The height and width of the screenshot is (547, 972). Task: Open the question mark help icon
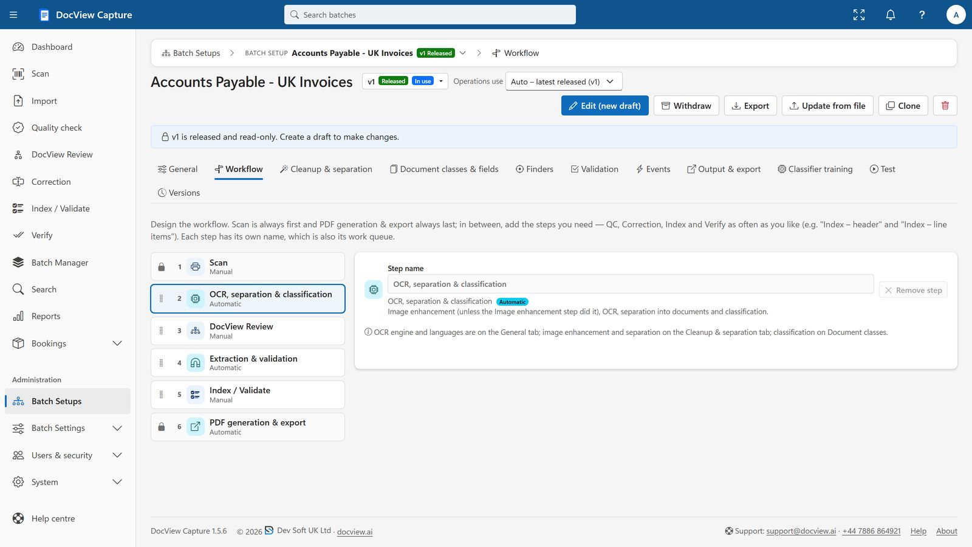coord(922,15)
